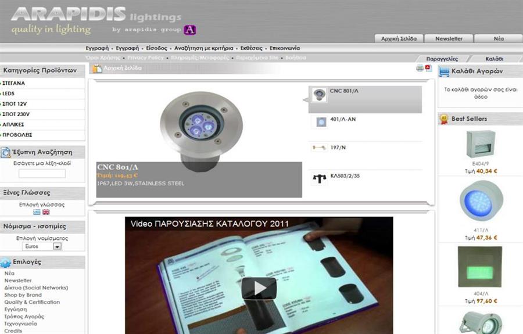523x334 pixels.
Task: Browse the ΣΠΟΤ 12V category
Action: (15, 104)
